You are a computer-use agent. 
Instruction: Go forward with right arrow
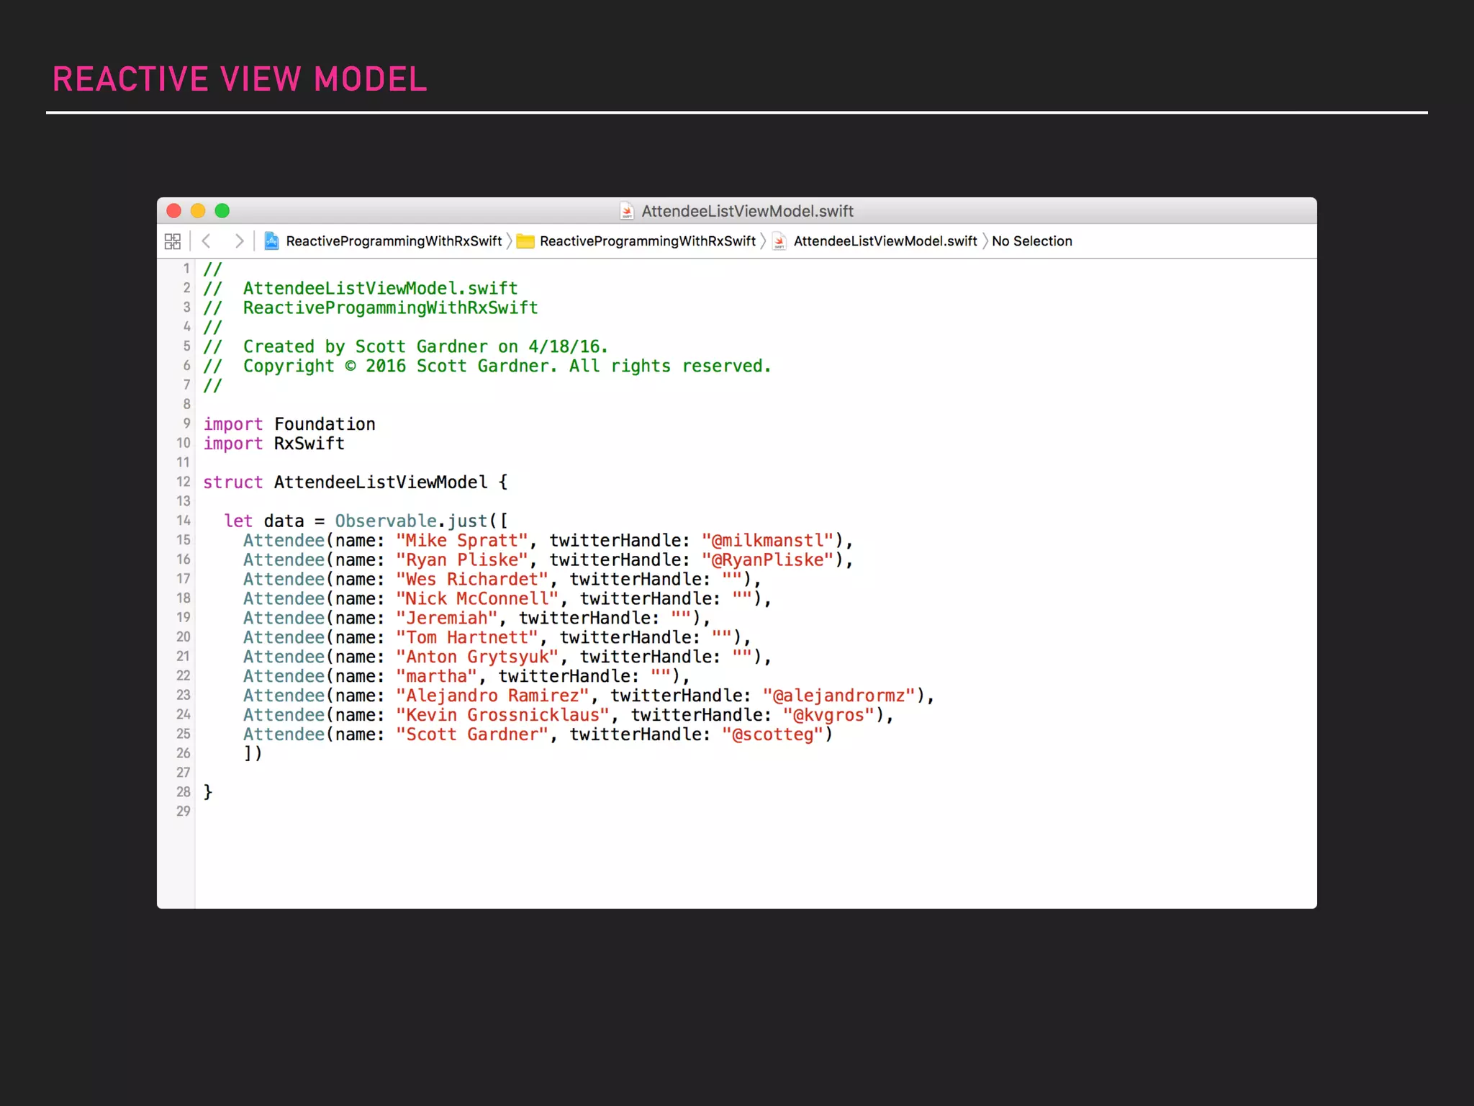point(239,241)
